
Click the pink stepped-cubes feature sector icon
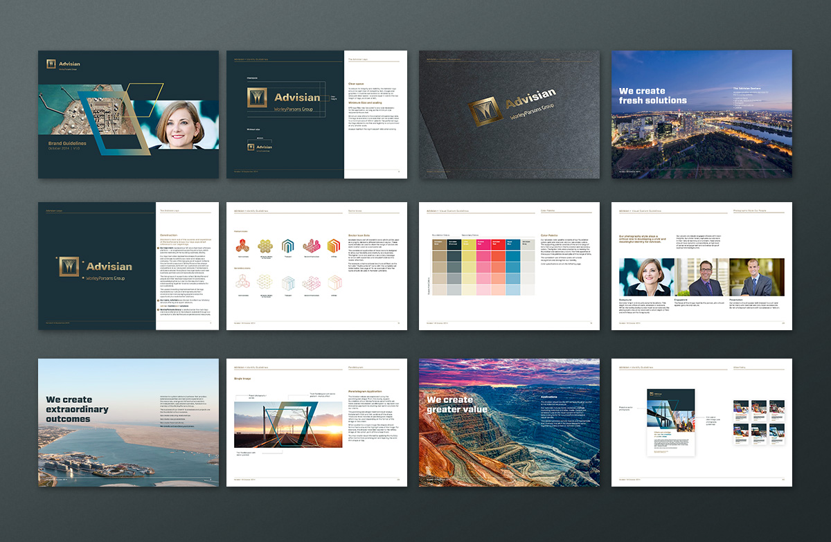click(x=311, y=244)
